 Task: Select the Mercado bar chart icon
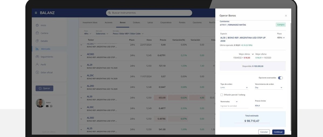(37, 49)
